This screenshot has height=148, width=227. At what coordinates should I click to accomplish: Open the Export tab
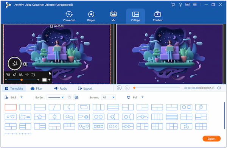click(x=85, y=89)
